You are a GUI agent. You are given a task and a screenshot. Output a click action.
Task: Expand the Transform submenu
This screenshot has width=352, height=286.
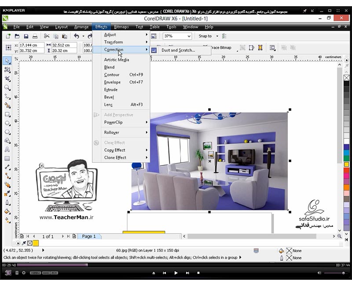coord(121,42)
